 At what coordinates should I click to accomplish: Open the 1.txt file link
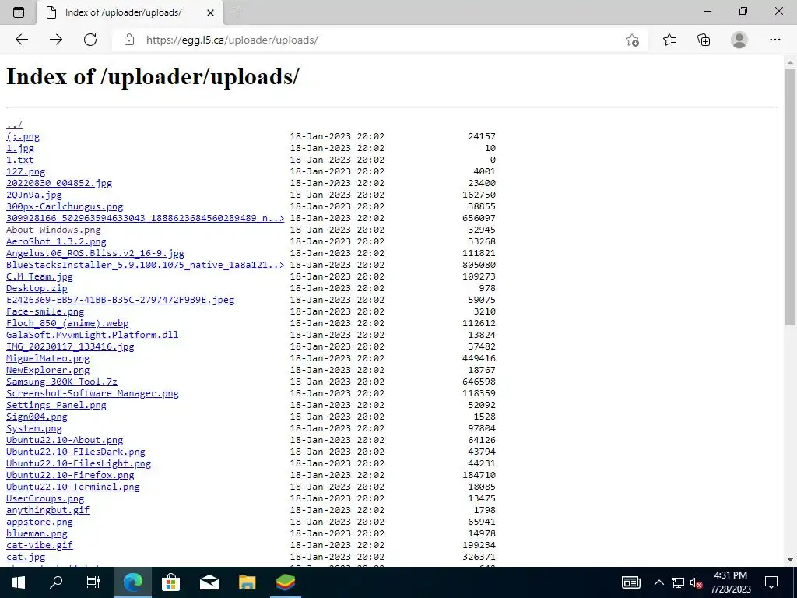point(19,160)
